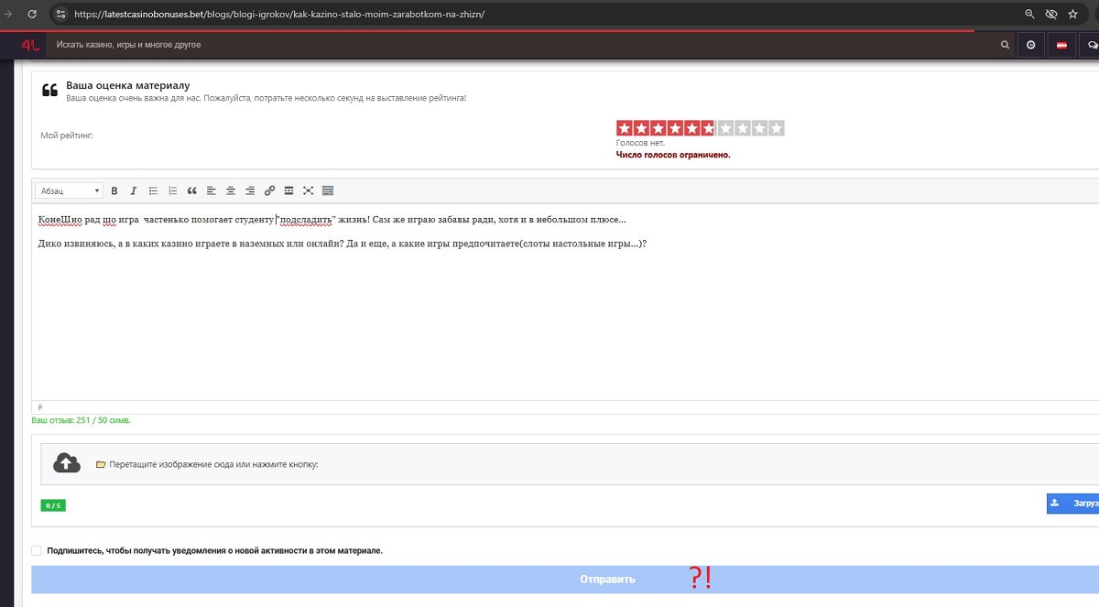This screenshot has height=607, width=1099.
Task: Click the cloud upload icon
Action: 67,463
